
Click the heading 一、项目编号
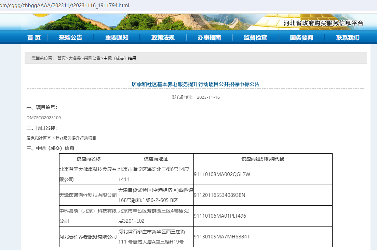coord(42,107)
